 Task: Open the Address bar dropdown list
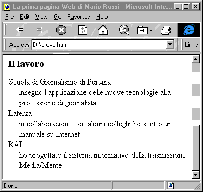170,45
